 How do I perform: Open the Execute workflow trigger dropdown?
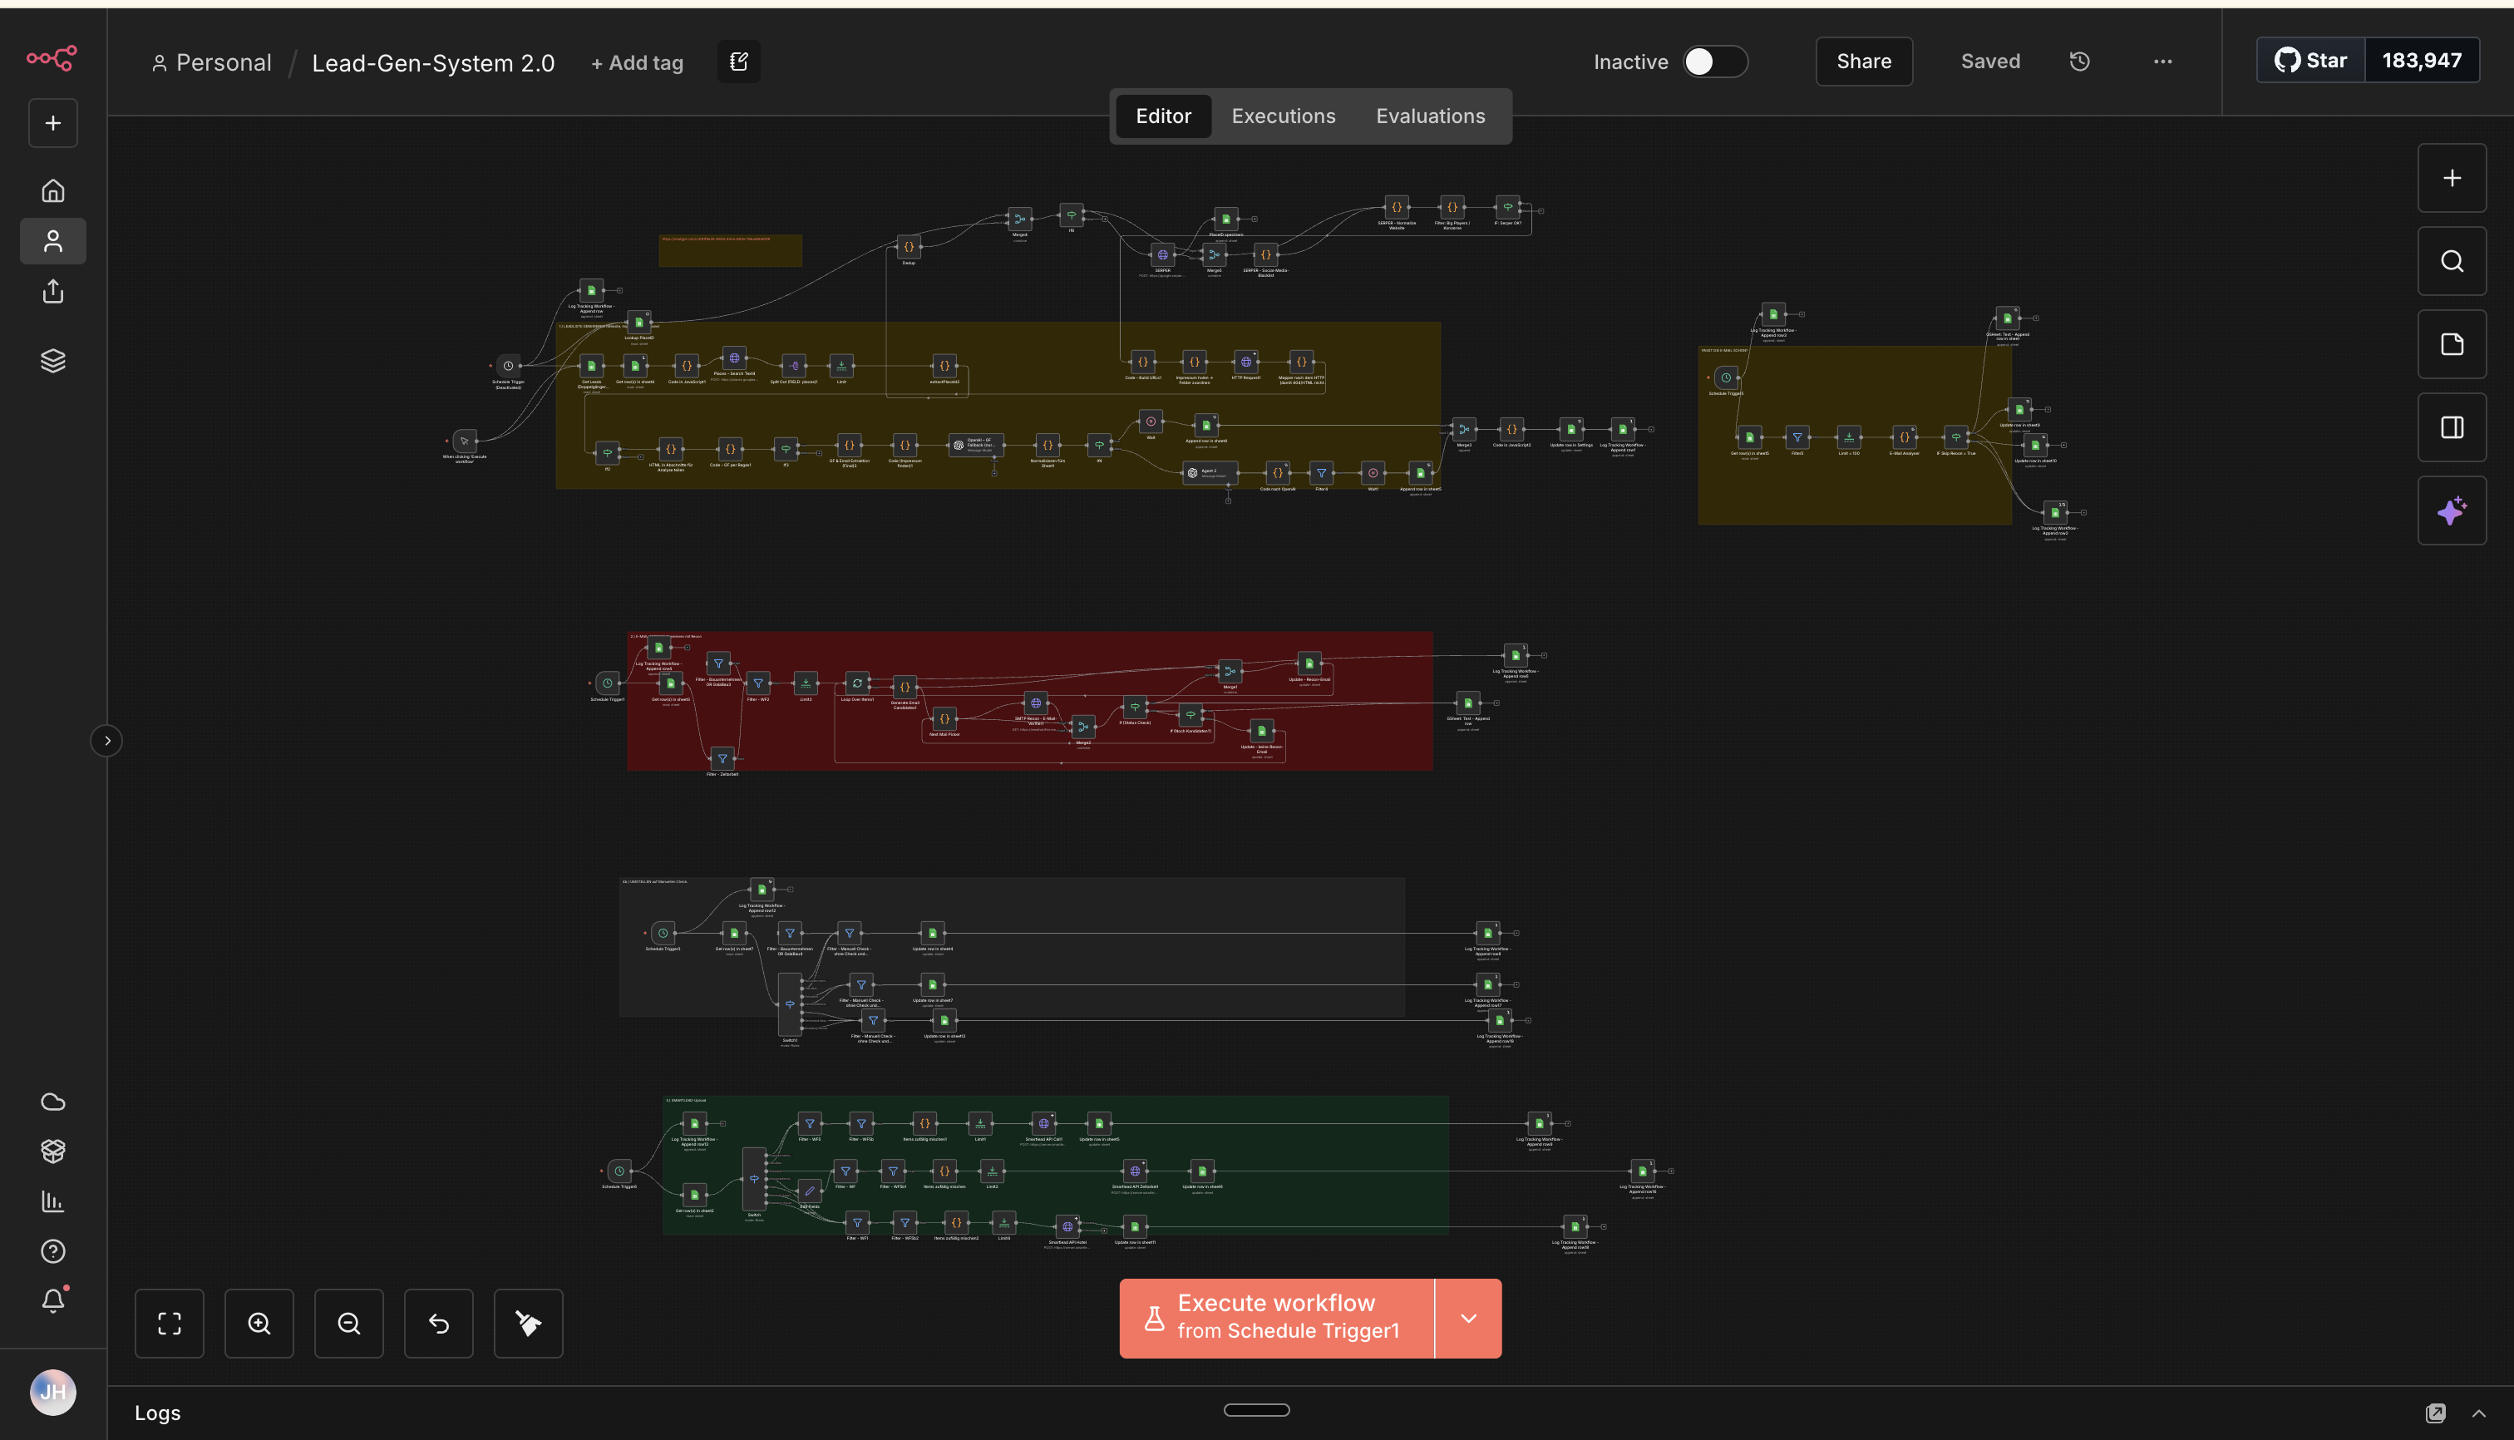1469,1317
